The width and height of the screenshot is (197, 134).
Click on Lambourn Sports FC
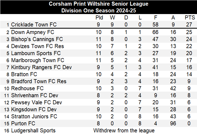(x=36, y=53)
